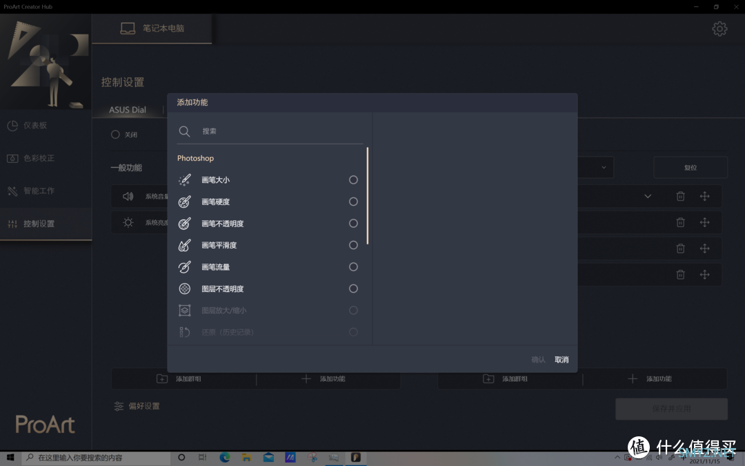Switch to the 笔记本电脑 tab

tap(152, 28)
